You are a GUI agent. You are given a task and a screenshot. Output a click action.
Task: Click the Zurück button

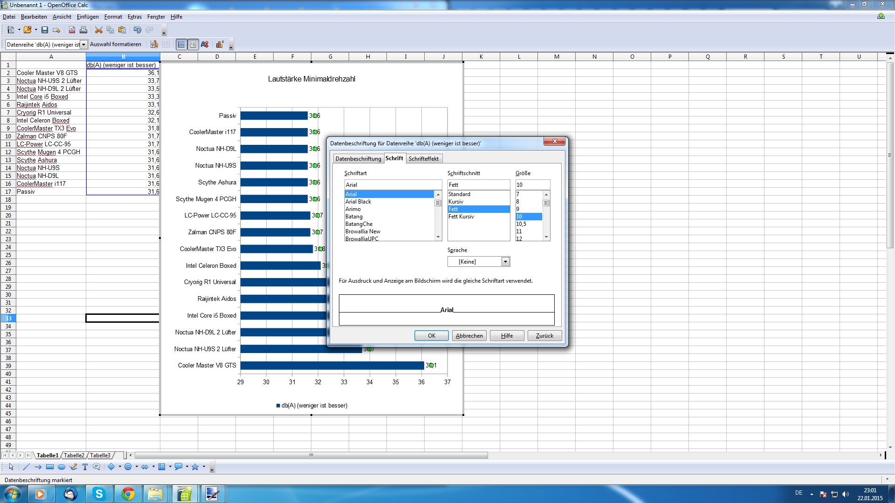pyautogui.click(x=544, y=336)
